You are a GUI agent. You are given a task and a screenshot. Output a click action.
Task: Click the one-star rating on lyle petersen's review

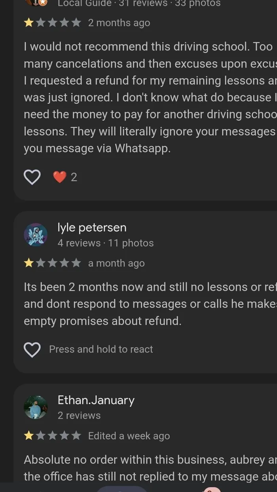click(x=52, y=263)
